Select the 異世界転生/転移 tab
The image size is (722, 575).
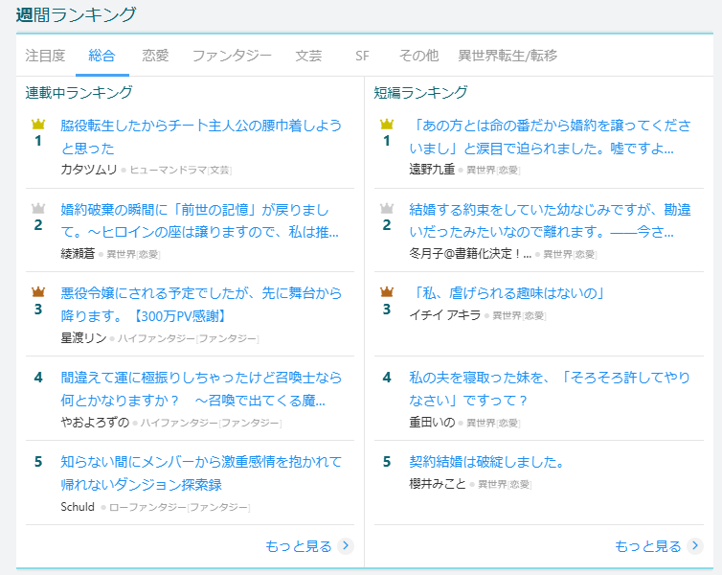[508, 56]
